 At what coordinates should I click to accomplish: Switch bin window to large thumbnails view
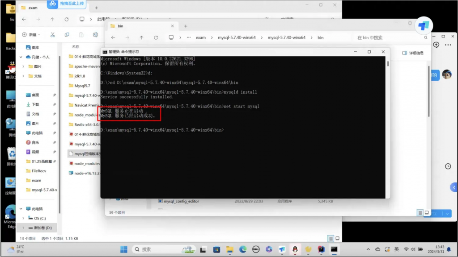coord(427,213)
